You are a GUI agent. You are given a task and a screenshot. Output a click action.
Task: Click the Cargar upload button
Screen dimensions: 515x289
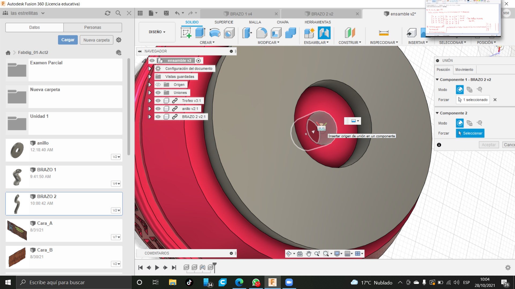click(x=68, y=40)
